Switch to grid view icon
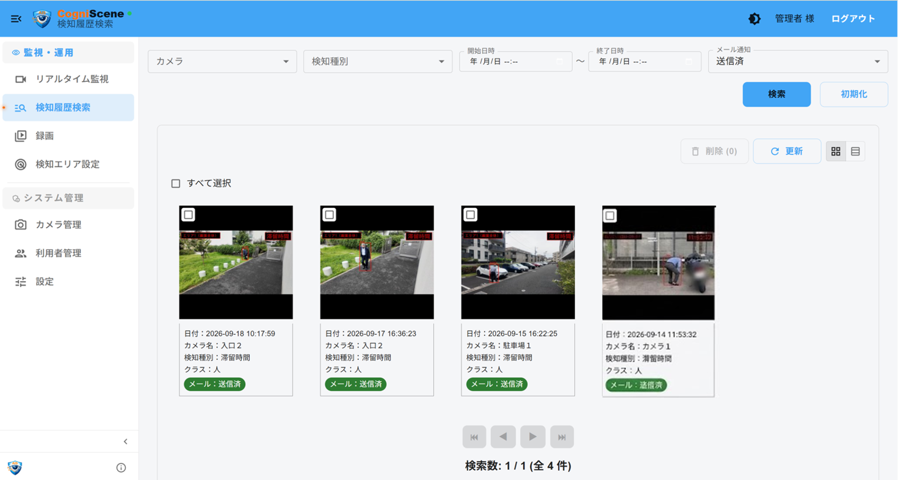This screenshot has height=480, width=898. tap(836, 151)
